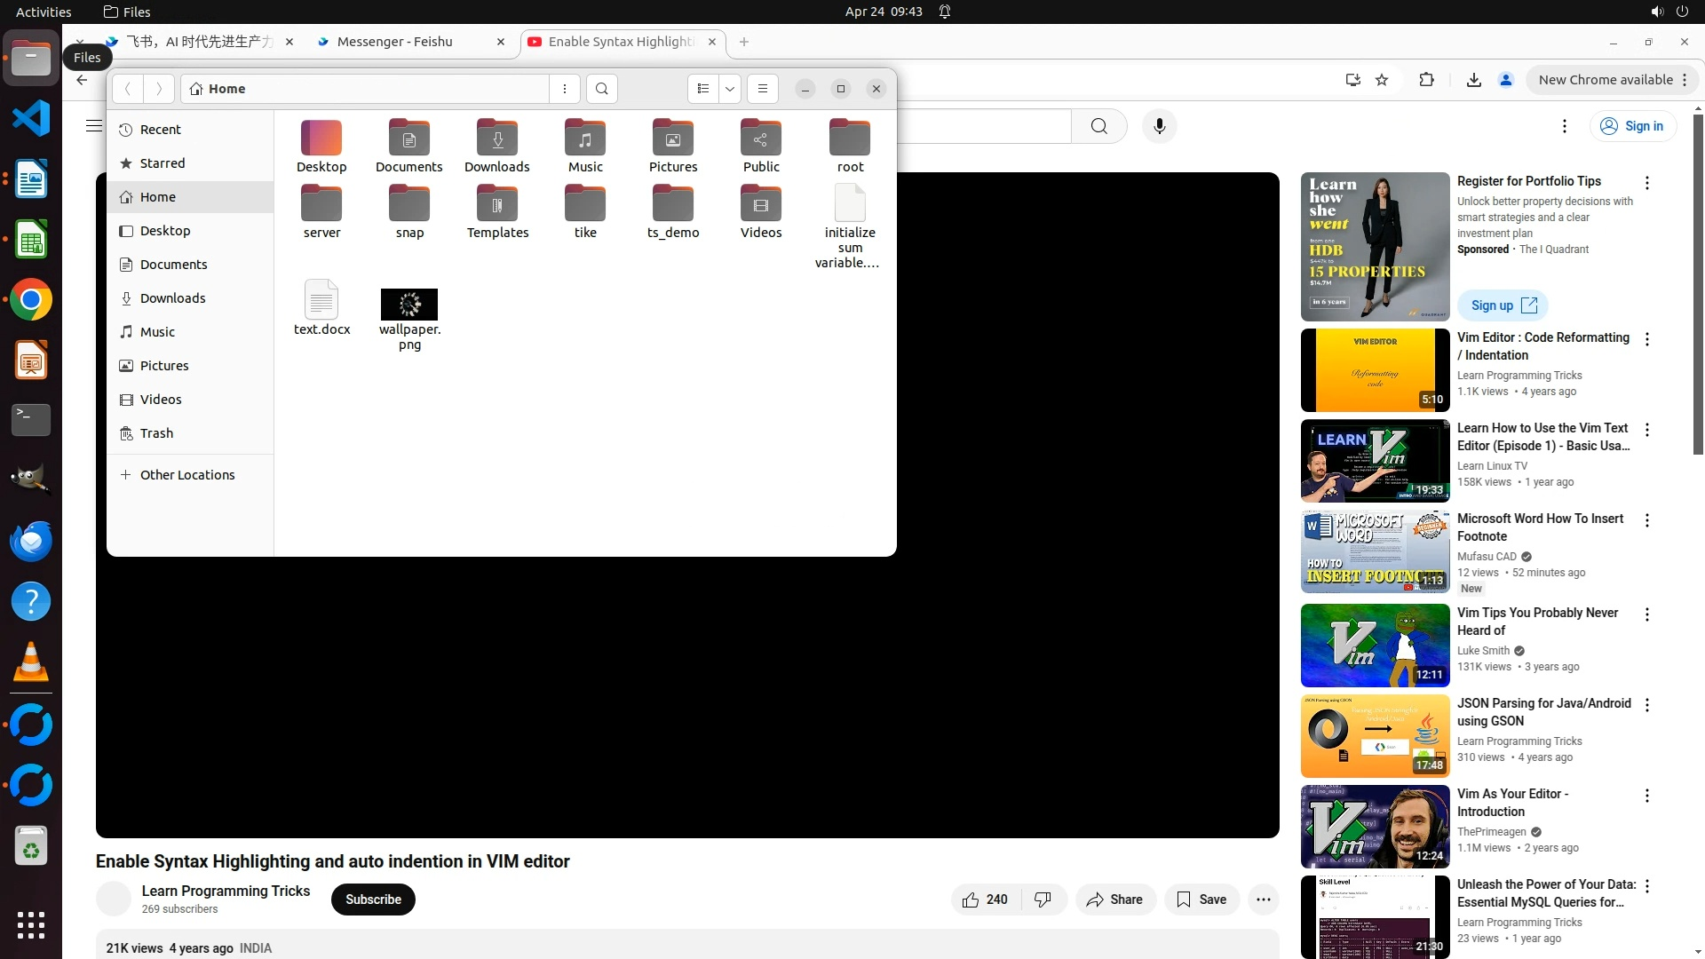1705x959 pixels.
Task: Dislike the video with thumbs down
Action: tap(1043, 900)
